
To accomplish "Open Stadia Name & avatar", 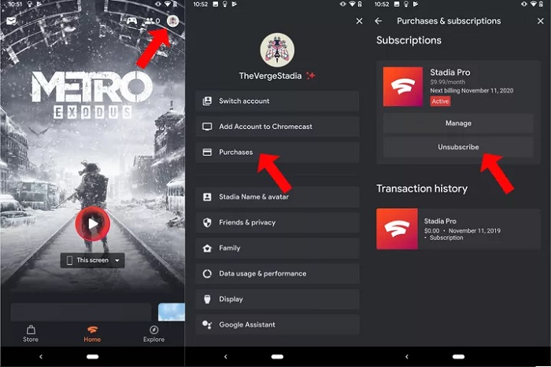I will [x=277, y=196].
